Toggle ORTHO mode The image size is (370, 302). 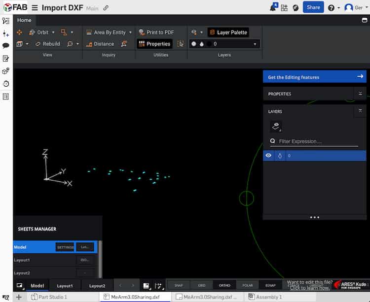224,285
